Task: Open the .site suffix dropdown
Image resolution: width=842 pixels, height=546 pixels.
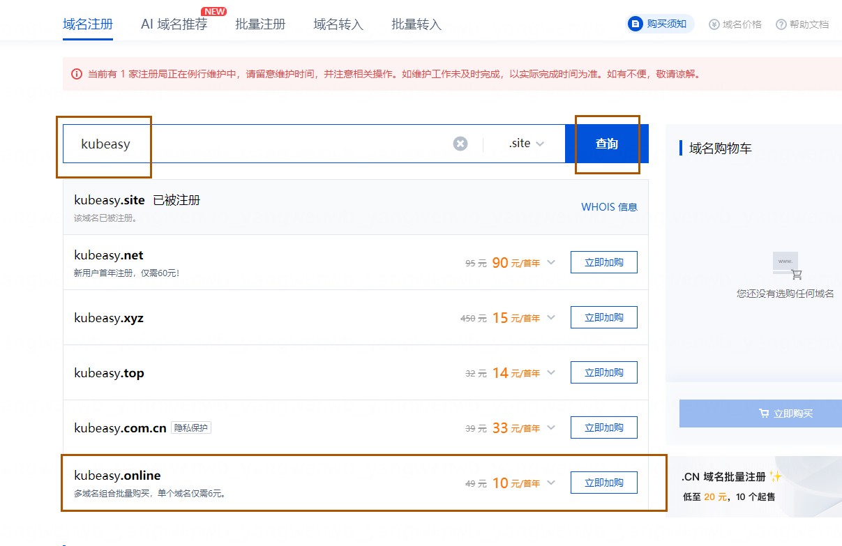Action: point(526,144)
